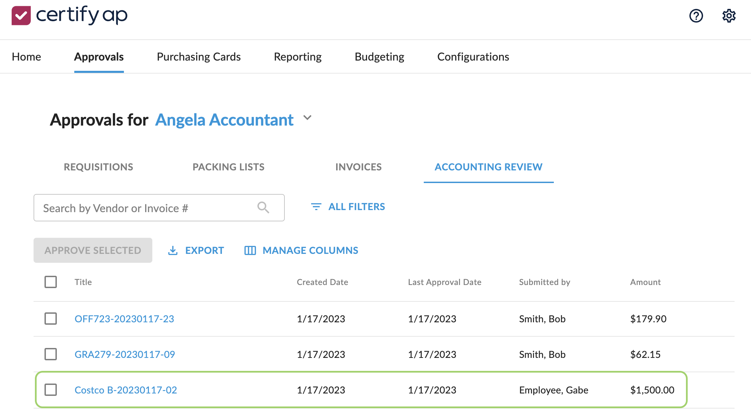751x414 pixels.
Task: Open Purchasing Cards menu
Action: [x=199, y=57]
